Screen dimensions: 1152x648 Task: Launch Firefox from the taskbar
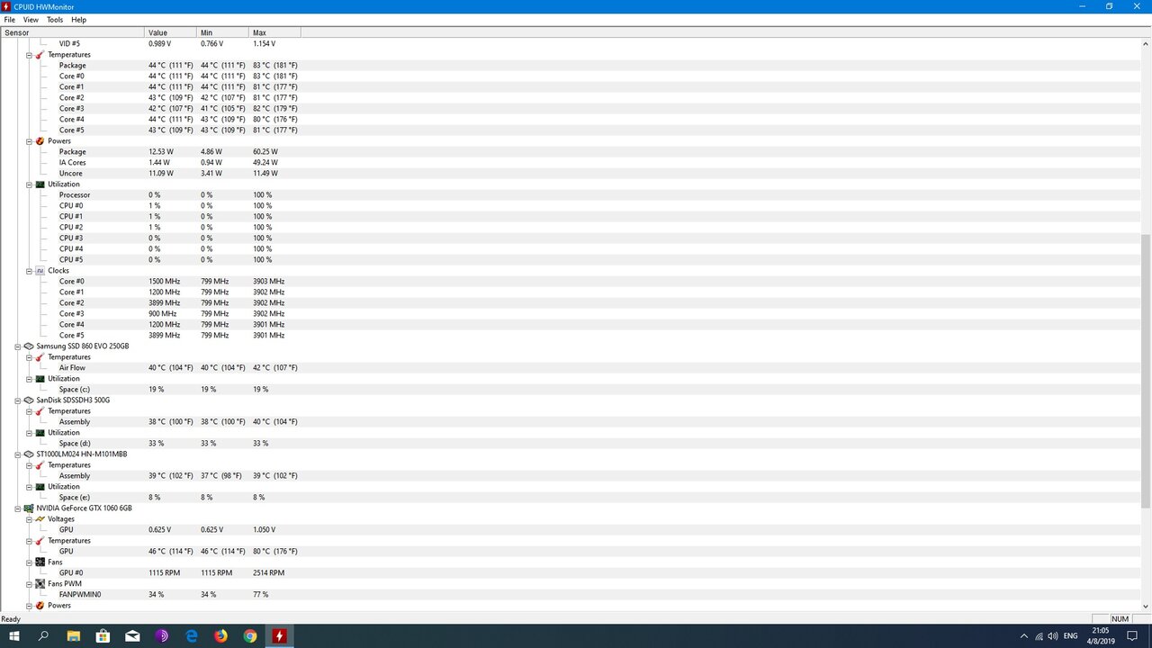[x=220, y=635]
